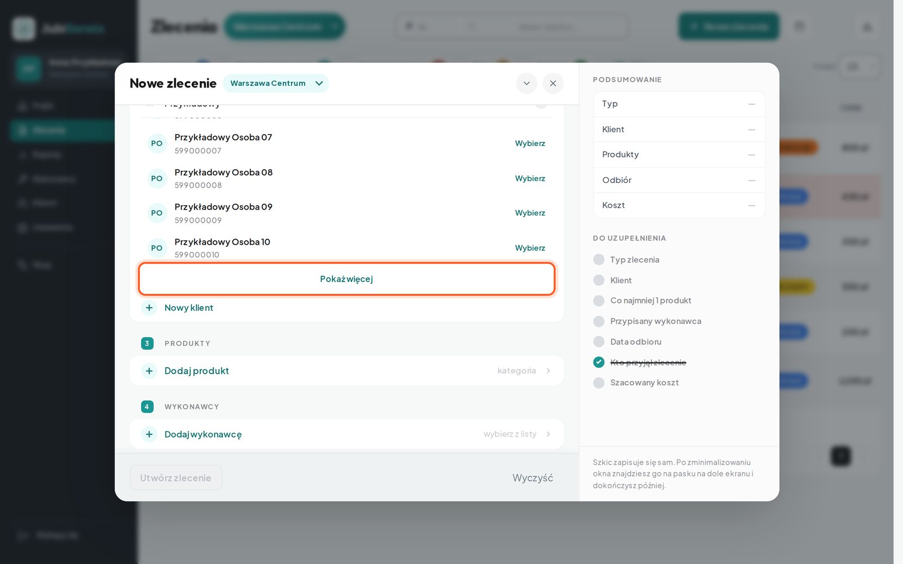Screen dimensions: 903x564
Task: Click the Dodaj wykonawcę label
Action: pos(203,434)
